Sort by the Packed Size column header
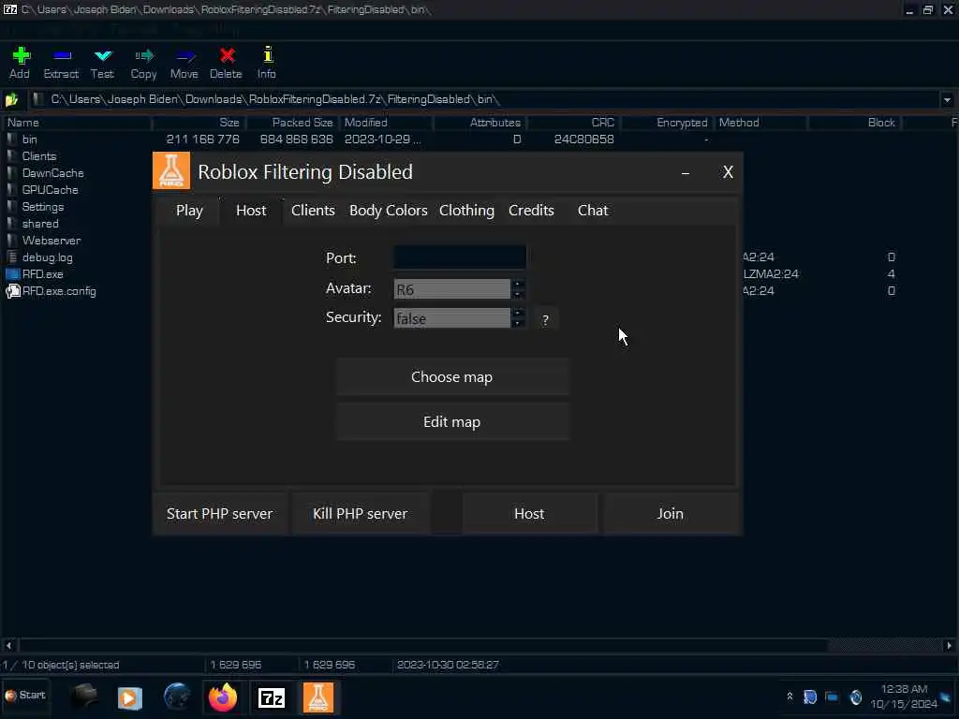Image resolution: width=959 pixels, height=719 pixels. [x=293, y=123]
